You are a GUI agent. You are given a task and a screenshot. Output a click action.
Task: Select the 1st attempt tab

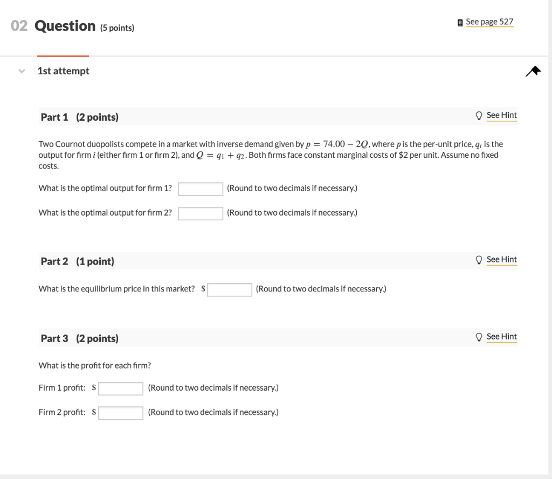pos(64,71)
